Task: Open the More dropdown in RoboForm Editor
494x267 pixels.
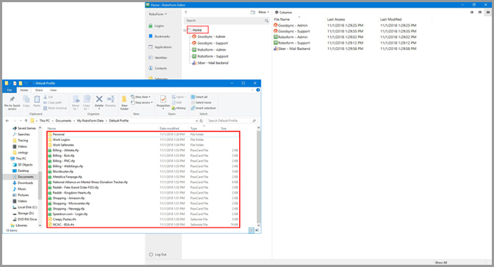Action: [264, 12]
